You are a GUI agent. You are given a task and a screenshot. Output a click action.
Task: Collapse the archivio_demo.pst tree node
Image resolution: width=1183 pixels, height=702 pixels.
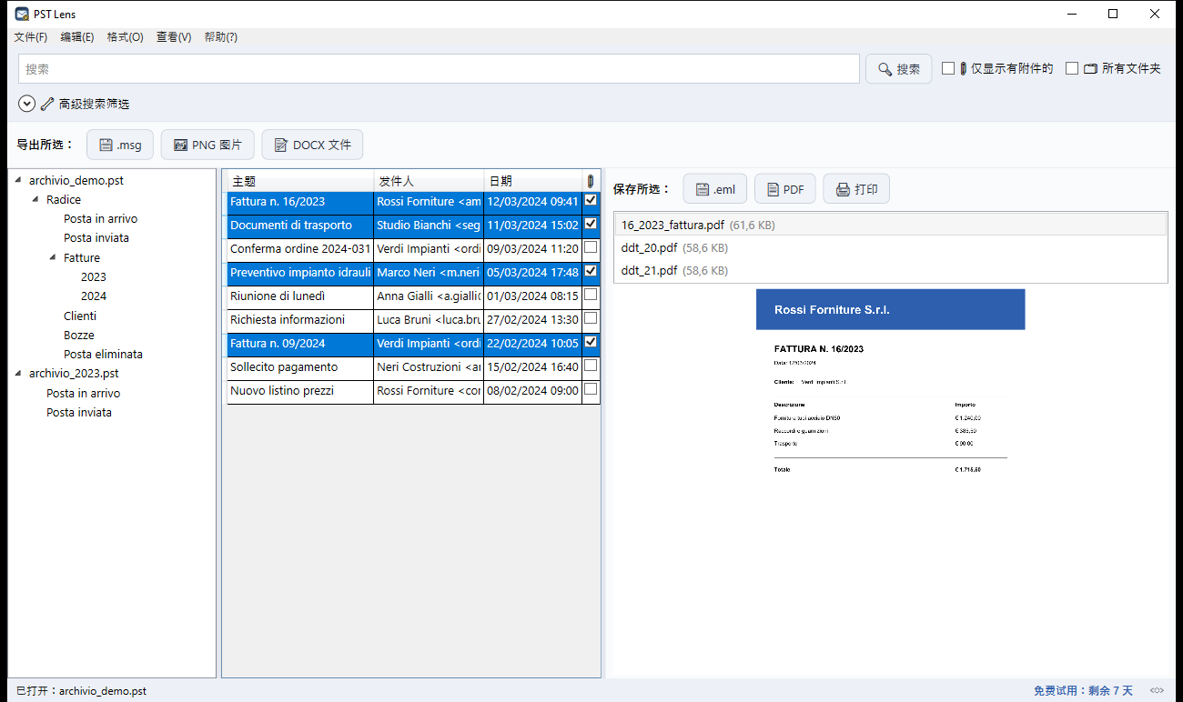[18, 180]
